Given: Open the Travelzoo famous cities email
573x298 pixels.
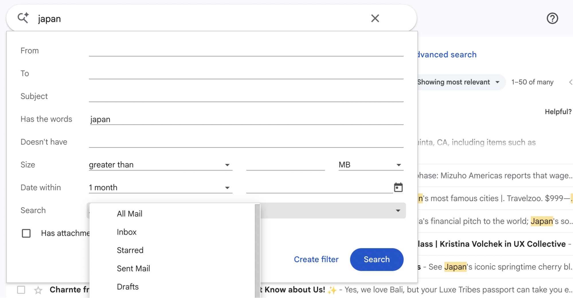Looking at the screenshot, I should point(495,198).
